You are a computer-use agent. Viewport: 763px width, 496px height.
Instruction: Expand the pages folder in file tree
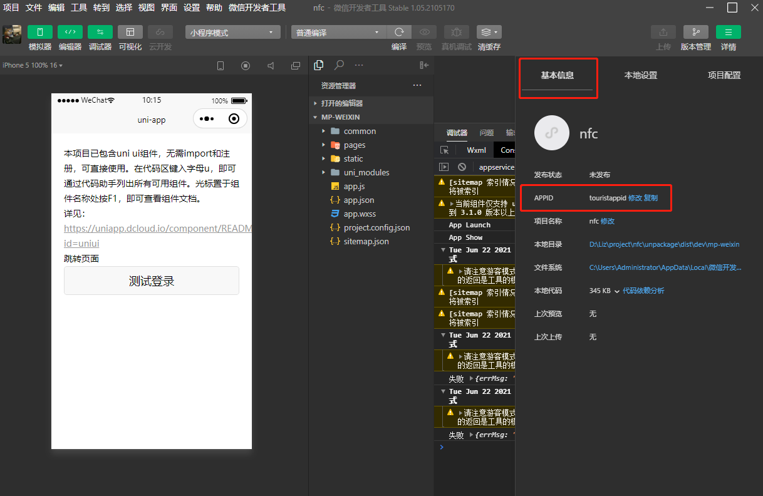point(355,145)
